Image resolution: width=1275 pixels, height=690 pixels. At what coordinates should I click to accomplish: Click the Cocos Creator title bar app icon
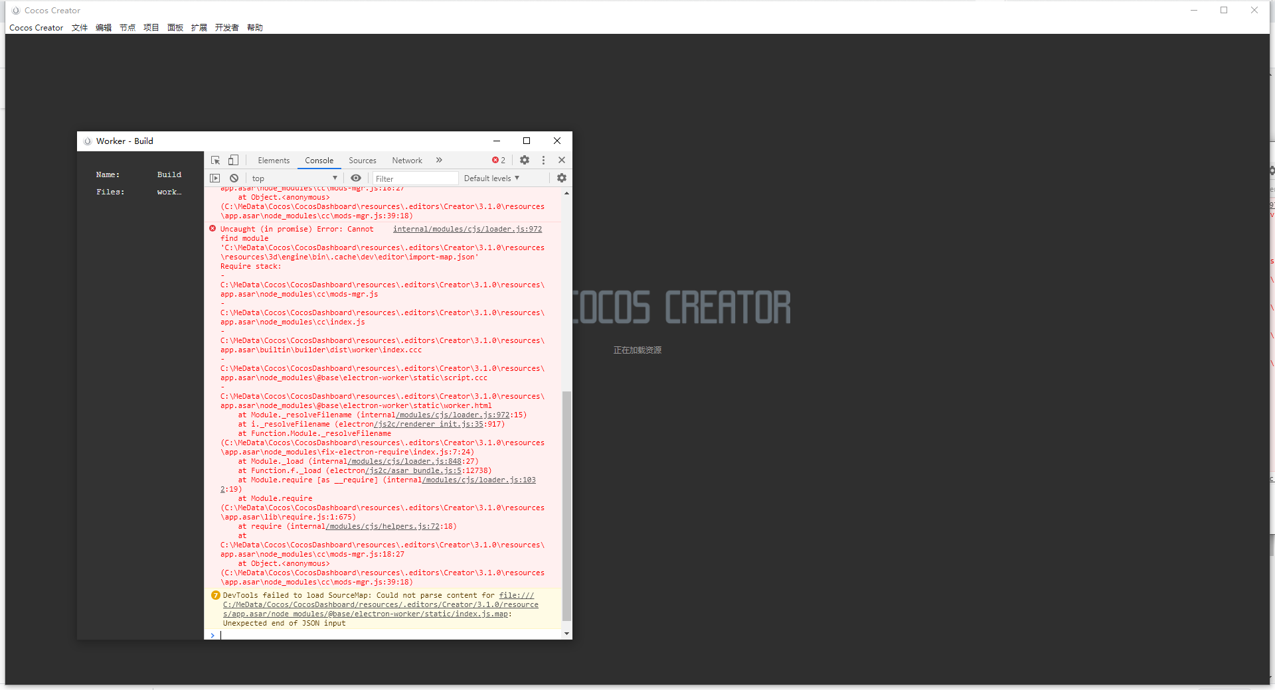[16, 11]
